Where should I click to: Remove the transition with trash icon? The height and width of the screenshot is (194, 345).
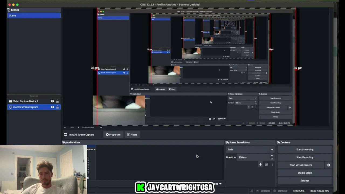pos(266,164)
